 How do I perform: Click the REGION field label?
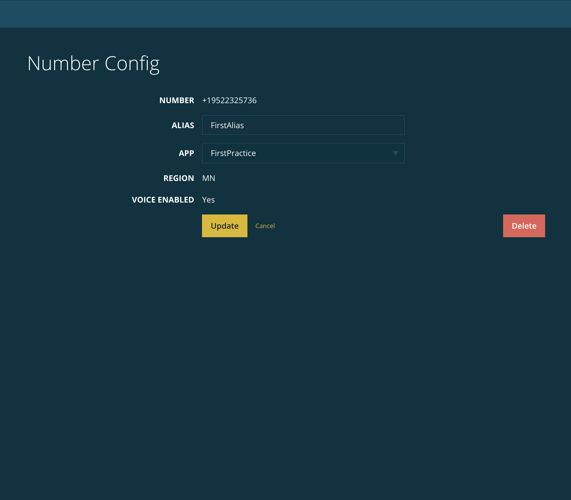pyautogui.click(x=178, y=178)
